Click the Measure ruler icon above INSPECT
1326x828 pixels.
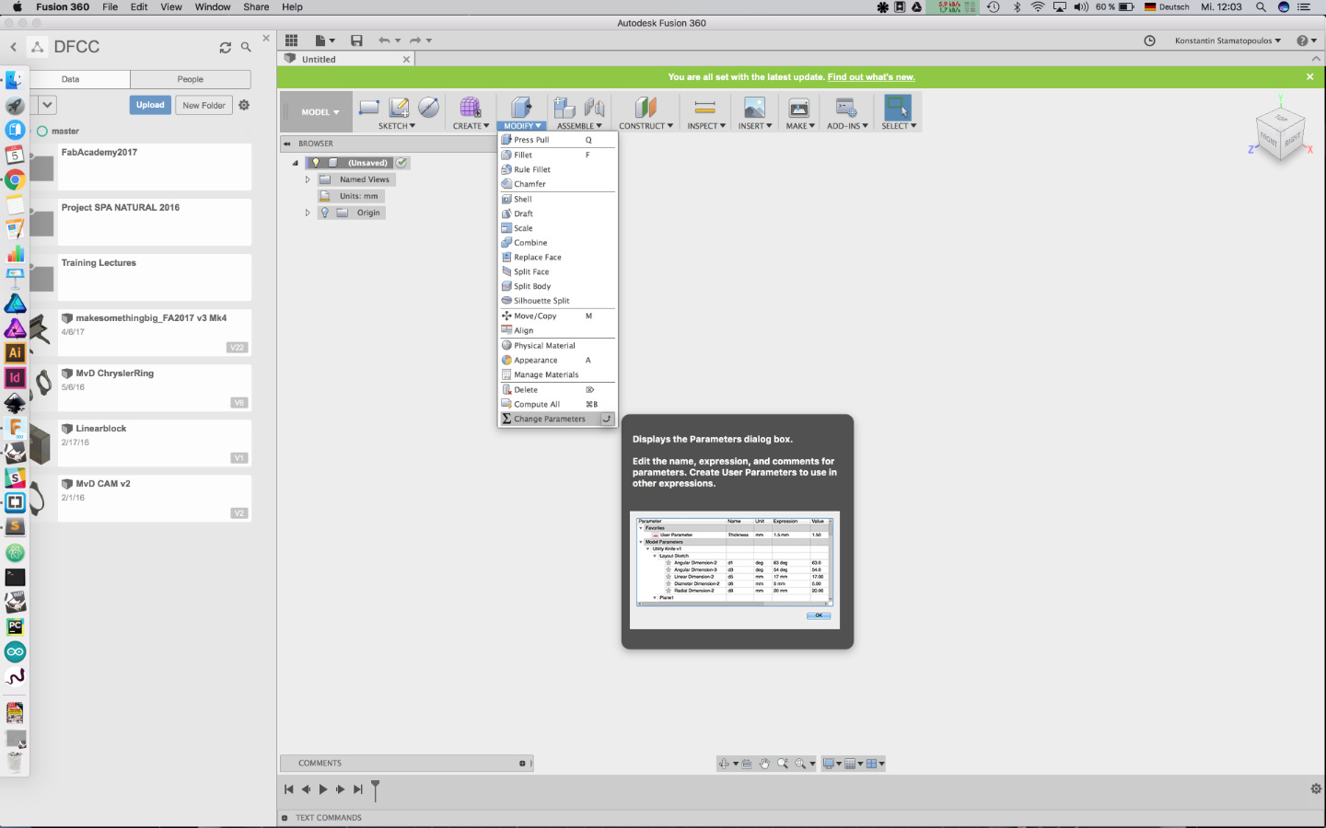coord(704,108)
